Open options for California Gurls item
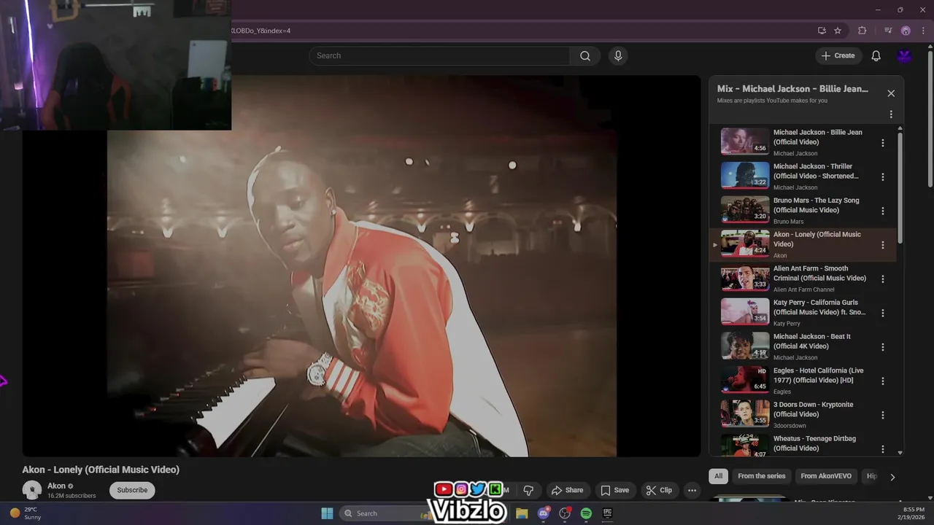Screen dimensions: 934x525 [x=883, y=313]
